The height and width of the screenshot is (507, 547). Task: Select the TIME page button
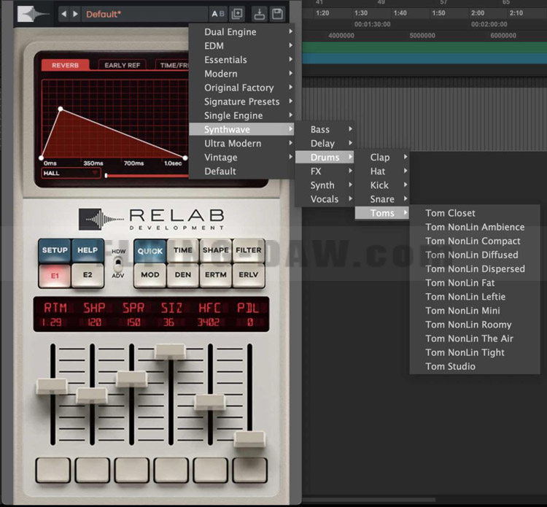pyautogui.click(x=183, y=250)
